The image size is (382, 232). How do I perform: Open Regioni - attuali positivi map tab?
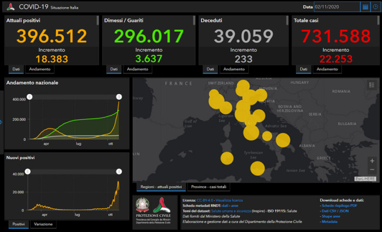tap(161, 187)
